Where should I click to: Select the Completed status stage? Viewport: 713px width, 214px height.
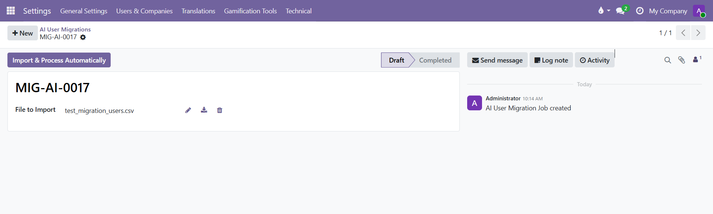[435, 60]
